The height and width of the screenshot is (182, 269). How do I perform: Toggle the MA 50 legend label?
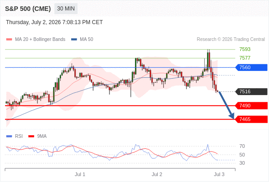point(87,40)
